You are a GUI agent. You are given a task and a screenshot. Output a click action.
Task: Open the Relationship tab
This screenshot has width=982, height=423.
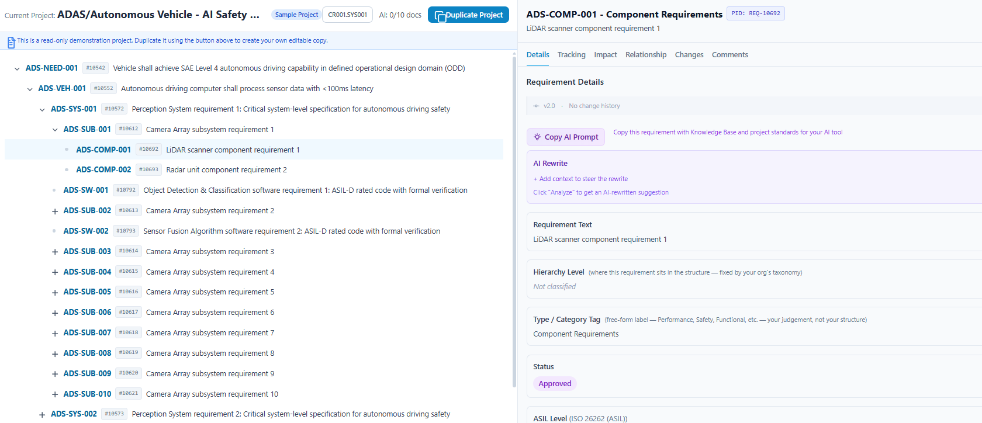click(x=646, y=54)
